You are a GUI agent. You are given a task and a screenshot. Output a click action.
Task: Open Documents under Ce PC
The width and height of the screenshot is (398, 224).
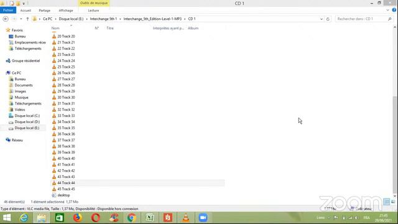(x=24, y=85)
